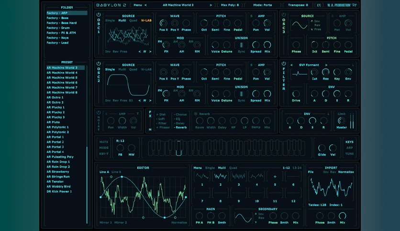Image resolution: width=400 pixels, height=231 pixels.
Task: Open the ARP page button
Action: (x=349, y=148)
